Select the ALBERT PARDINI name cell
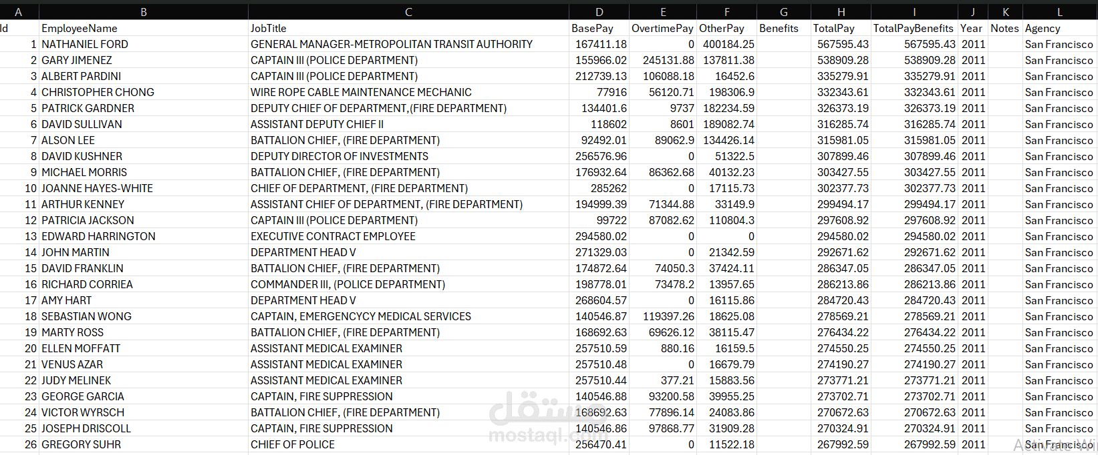The image size is (1098, 455). point(144,76)
